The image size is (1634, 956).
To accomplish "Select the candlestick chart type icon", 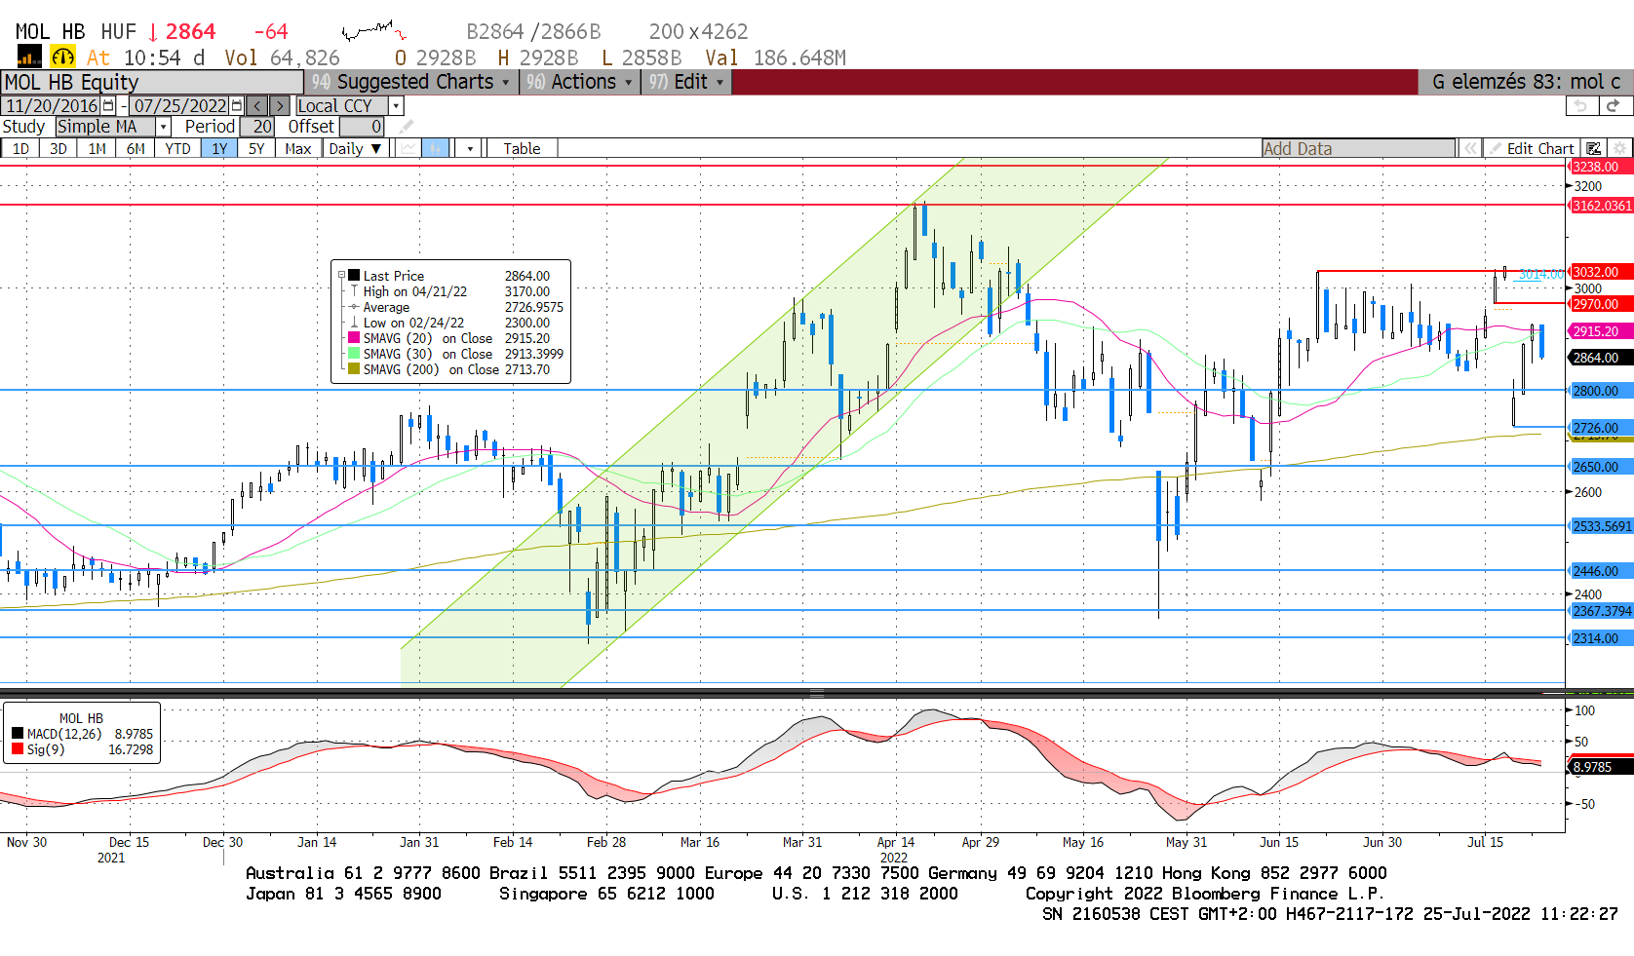I will coord(435,148).
